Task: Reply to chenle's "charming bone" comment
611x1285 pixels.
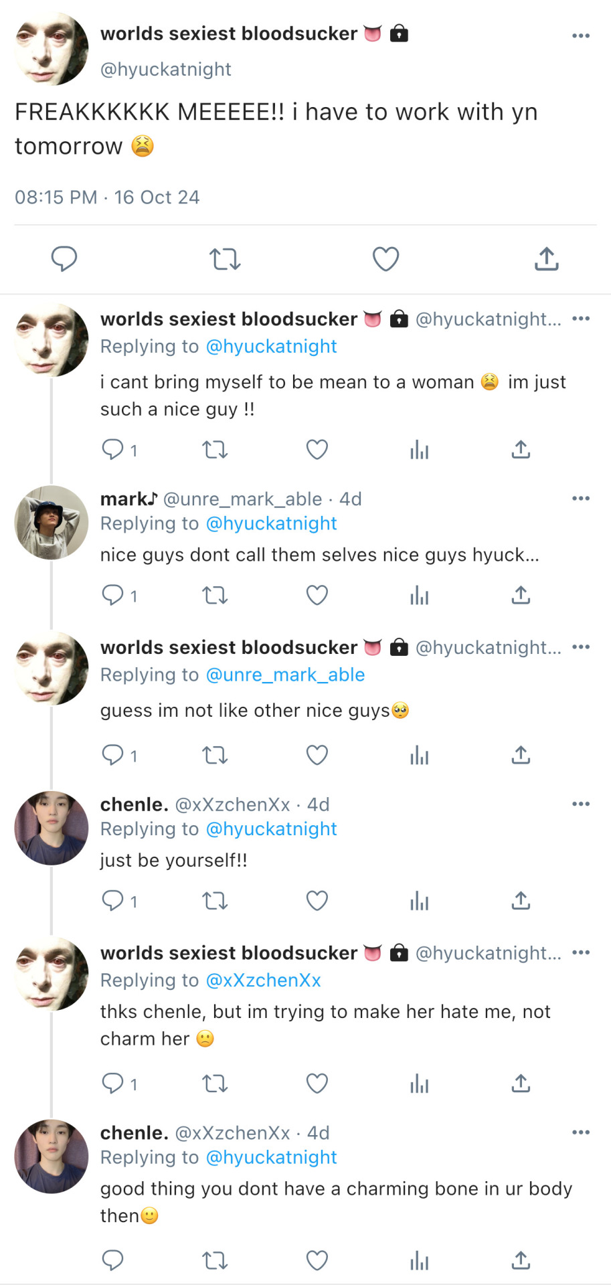Action: pos(112,1261)
